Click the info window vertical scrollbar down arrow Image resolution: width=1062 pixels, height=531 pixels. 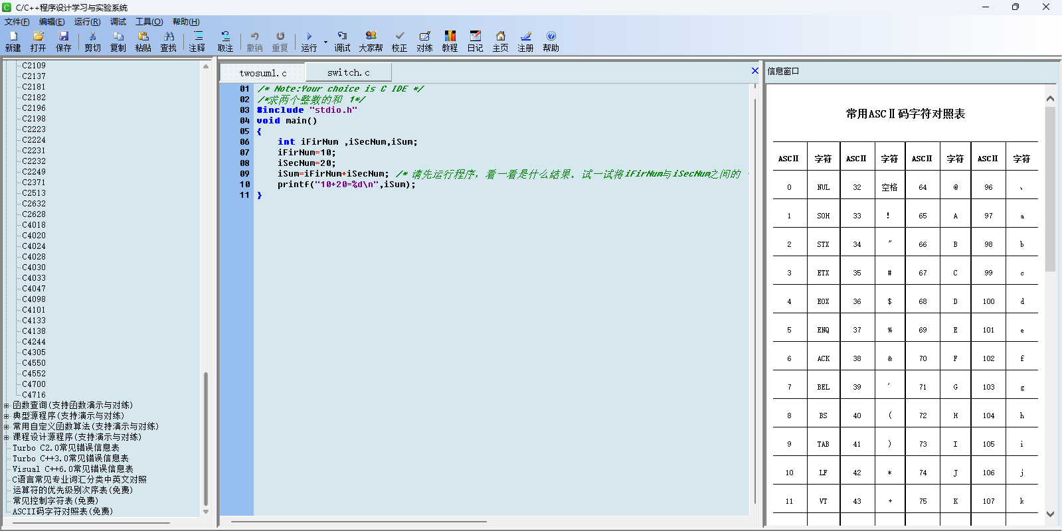(1050, 514)
